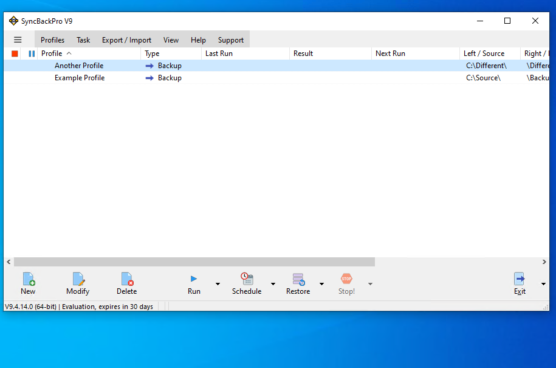Viewport: 556px width, 368px height.
Task: Open the hamburger menu icon
Action: (18, 40)
